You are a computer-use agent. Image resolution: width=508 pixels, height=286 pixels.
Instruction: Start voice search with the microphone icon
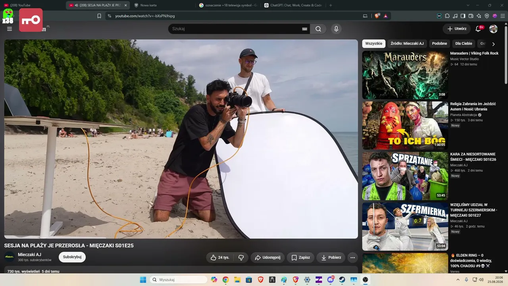pyautogui.click(x=336, y=29)
